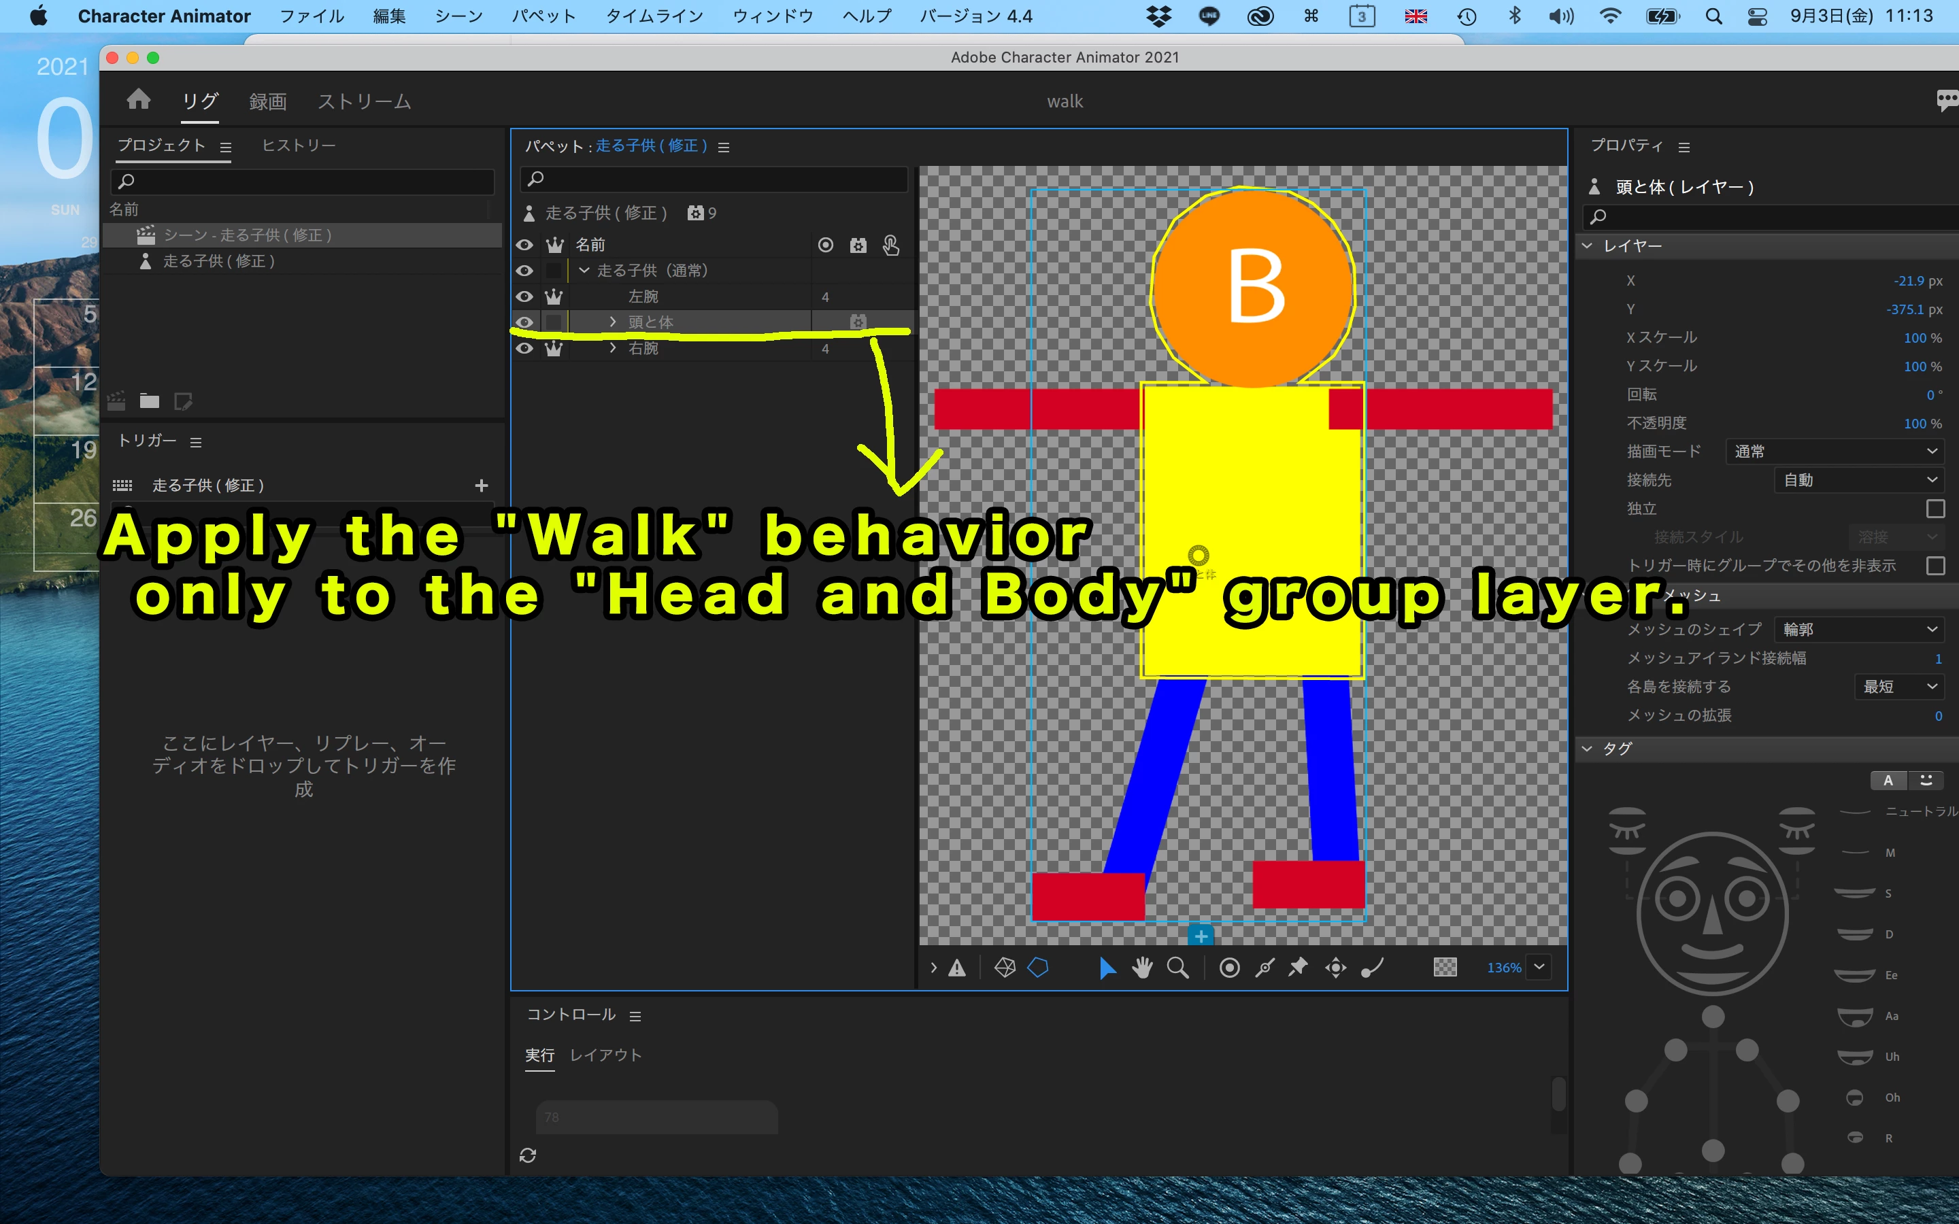
Task: Open the メッシュのシェイプ dropdown
Action: 1858,629
